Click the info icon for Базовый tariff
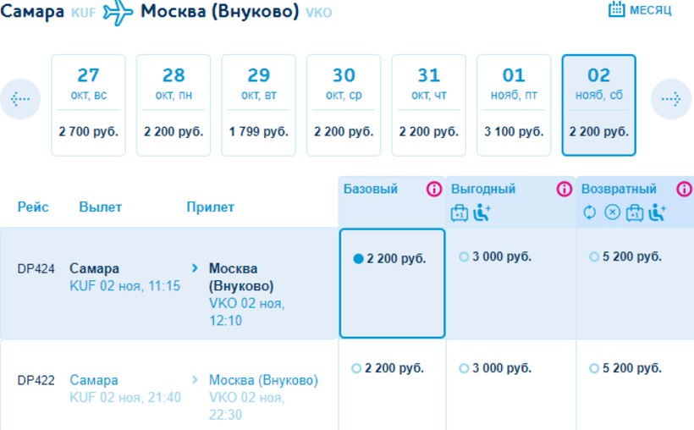Viewport: 694px width, 430px height. pos(434,190)
